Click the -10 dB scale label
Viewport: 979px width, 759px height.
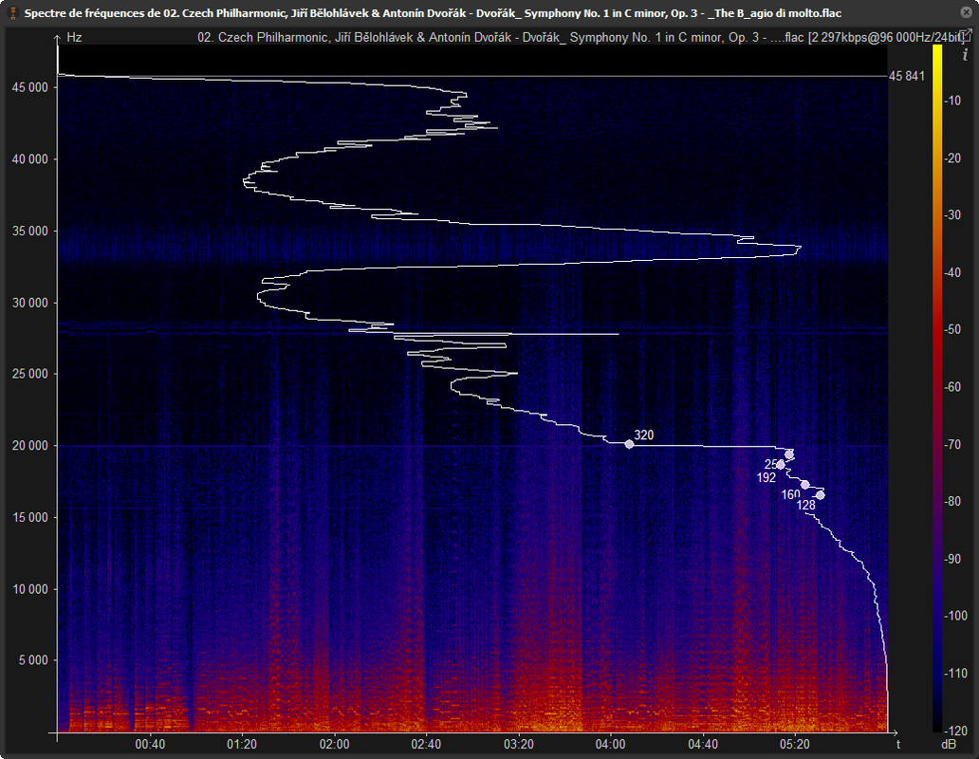tap(952, 101)
